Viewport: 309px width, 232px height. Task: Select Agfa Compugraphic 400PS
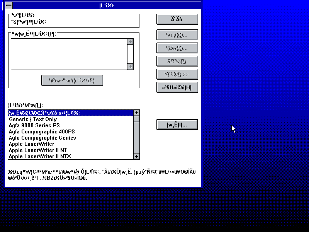58,131
